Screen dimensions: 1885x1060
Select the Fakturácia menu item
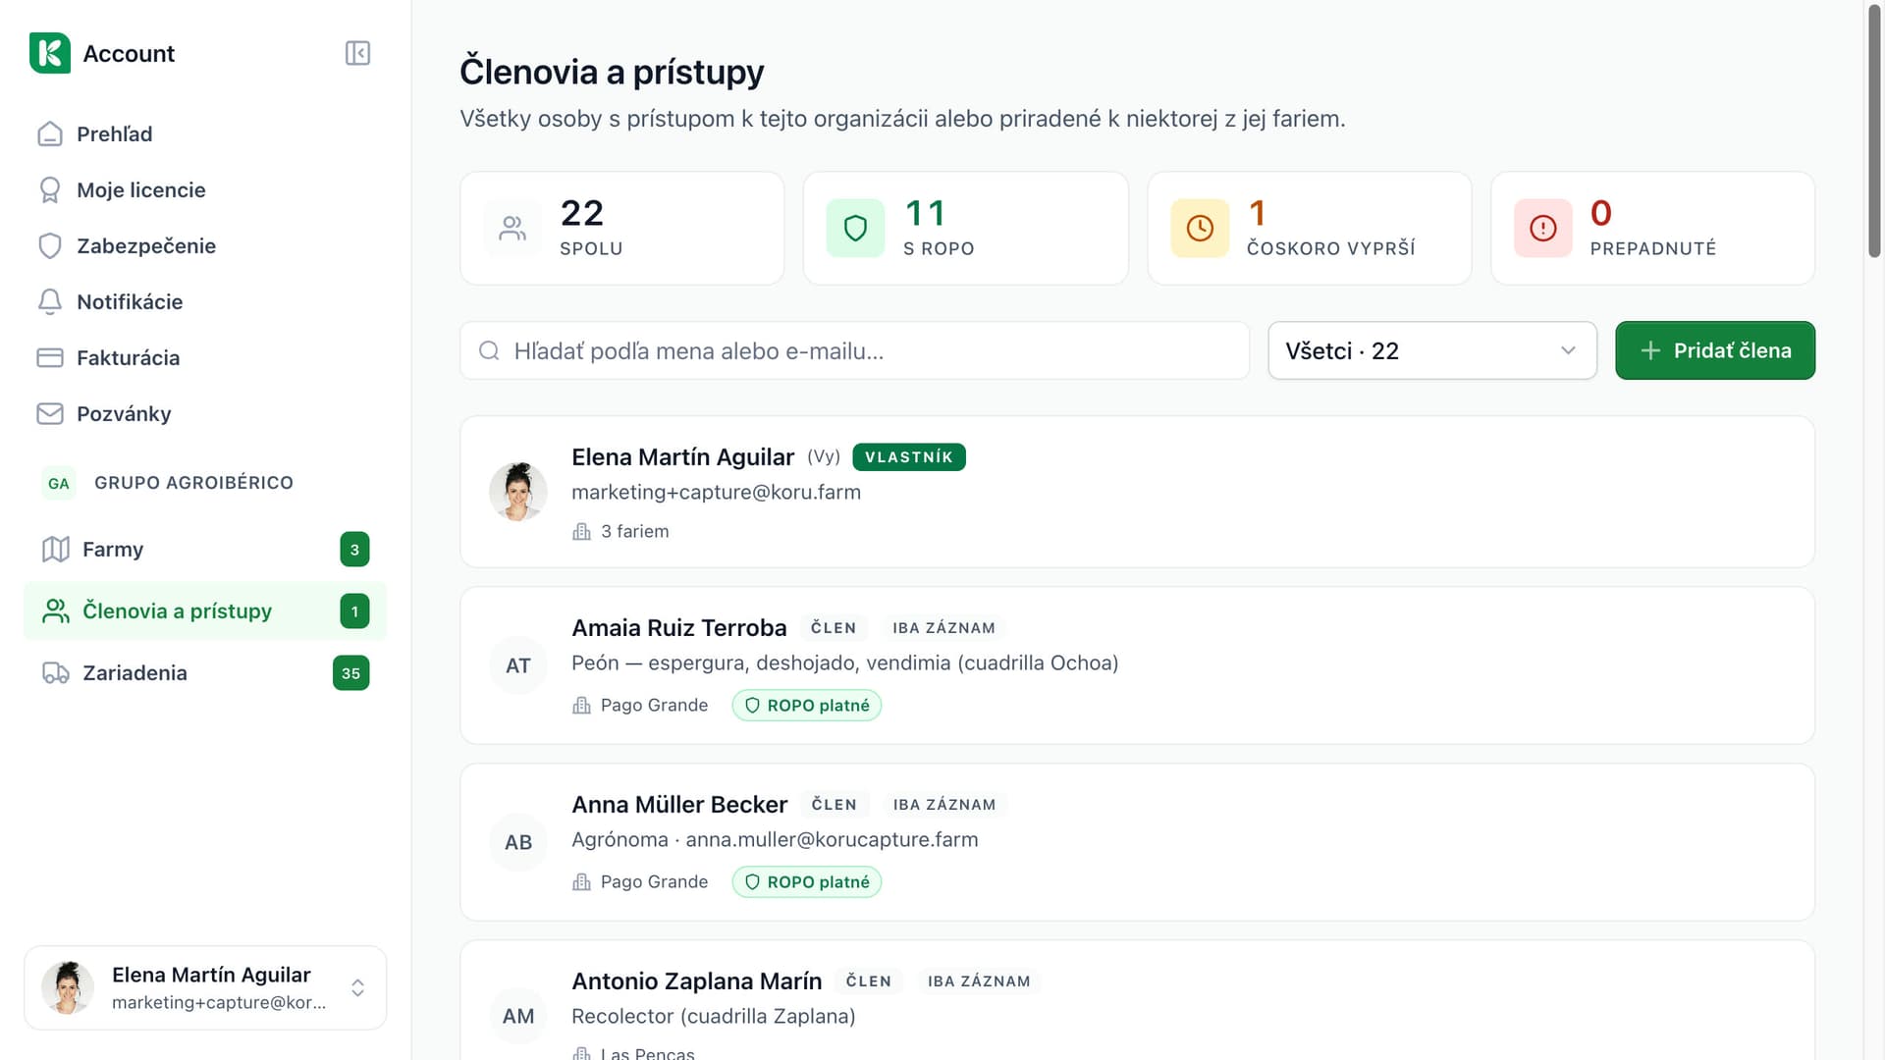click(205, 358)
